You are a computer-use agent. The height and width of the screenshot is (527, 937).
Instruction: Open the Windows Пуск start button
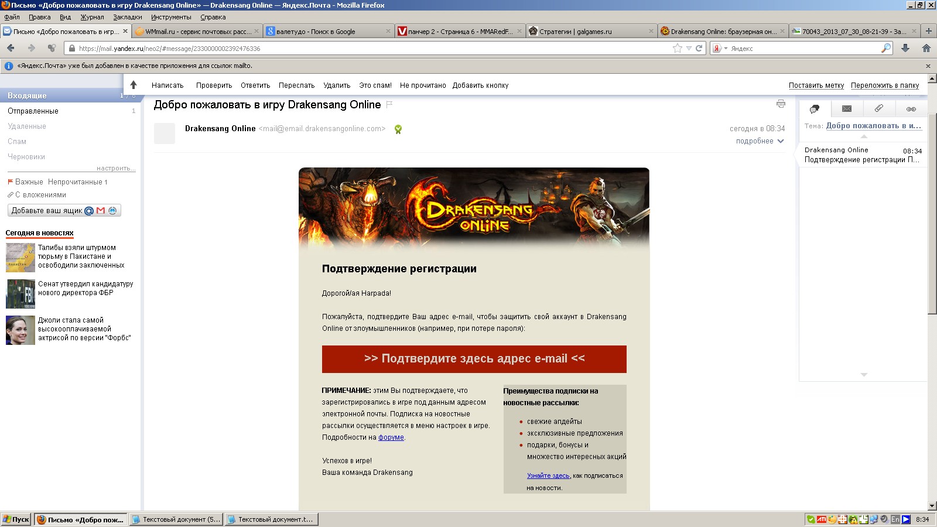pyautogui.click(x=16, y=519)
